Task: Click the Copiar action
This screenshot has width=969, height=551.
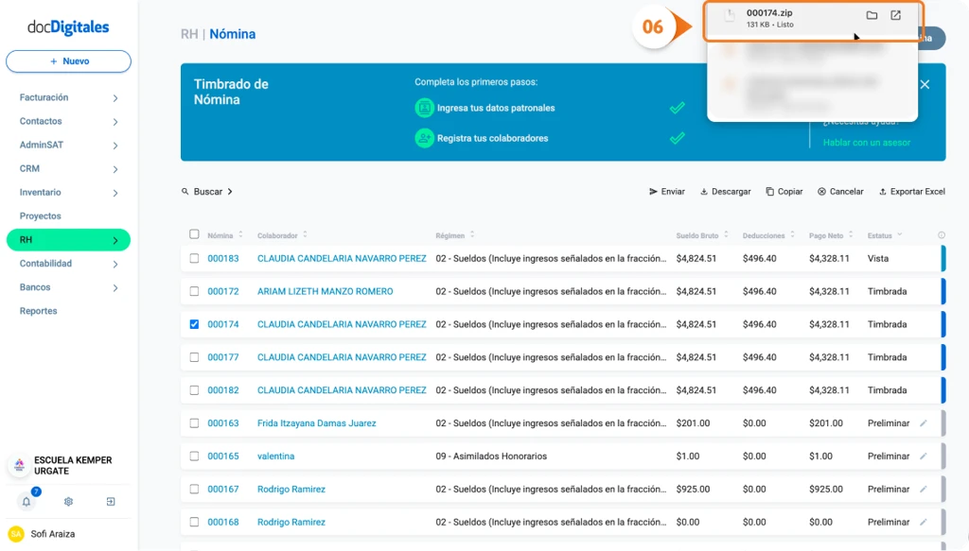Action: pos(784,191)
